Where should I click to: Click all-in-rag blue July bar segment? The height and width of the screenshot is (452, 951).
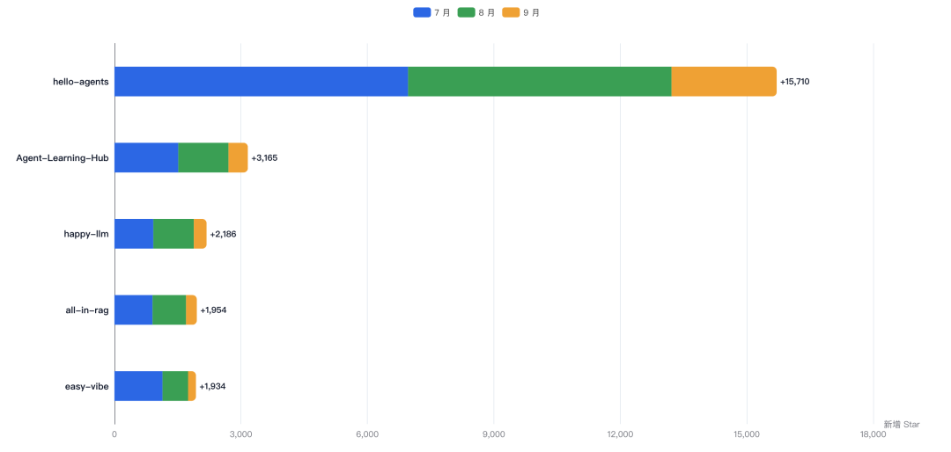134,310
